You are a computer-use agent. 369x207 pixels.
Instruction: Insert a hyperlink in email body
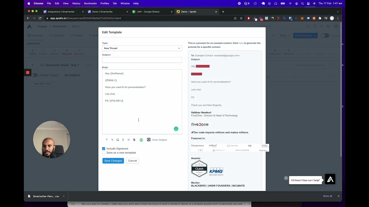coord(112,140)
